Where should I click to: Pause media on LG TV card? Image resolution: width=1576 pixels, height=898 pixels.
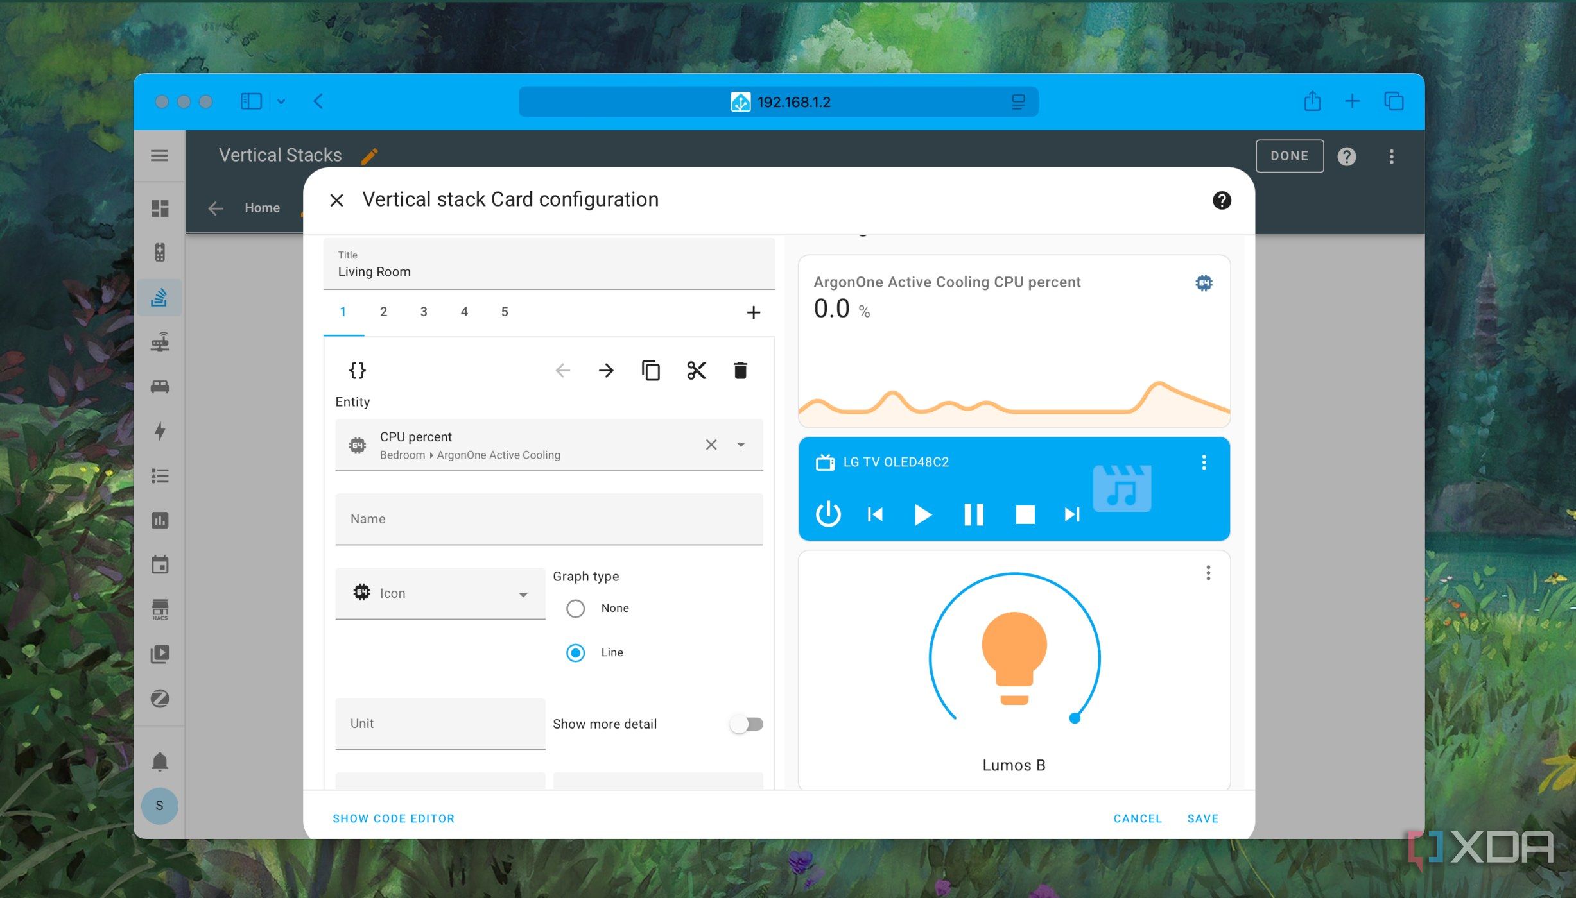point(973,514)
